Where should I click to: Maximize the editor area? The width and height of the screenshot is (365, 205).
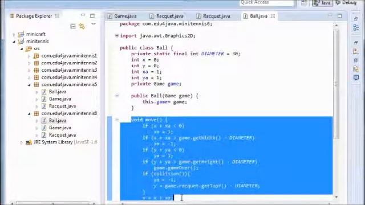340,16
